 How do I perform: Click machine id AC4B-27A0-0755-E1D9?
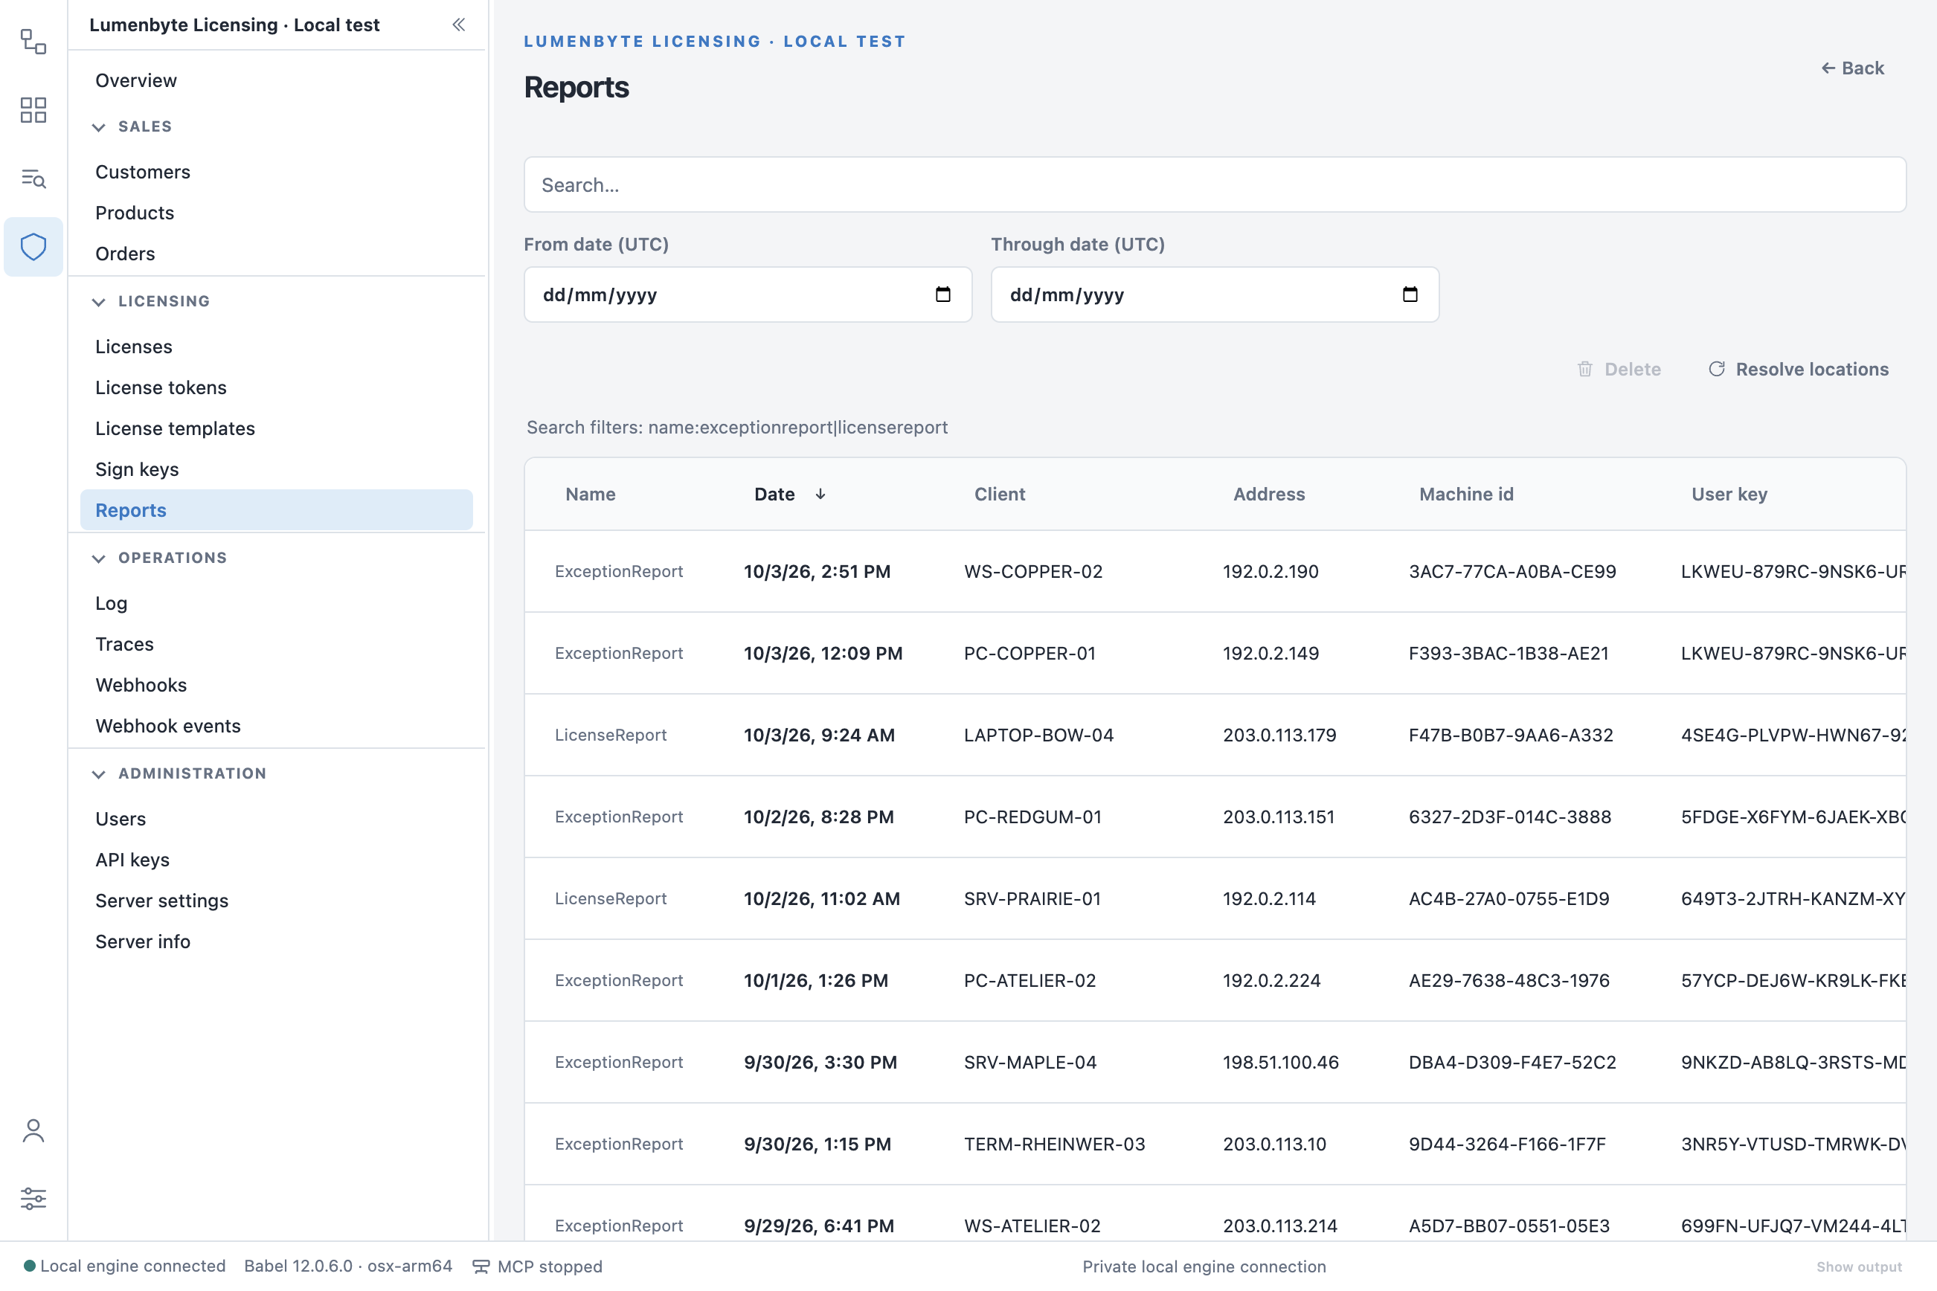point(1509,899)
